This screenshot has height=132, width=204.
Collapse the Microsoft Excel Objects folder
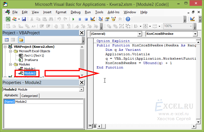(10, 51)
